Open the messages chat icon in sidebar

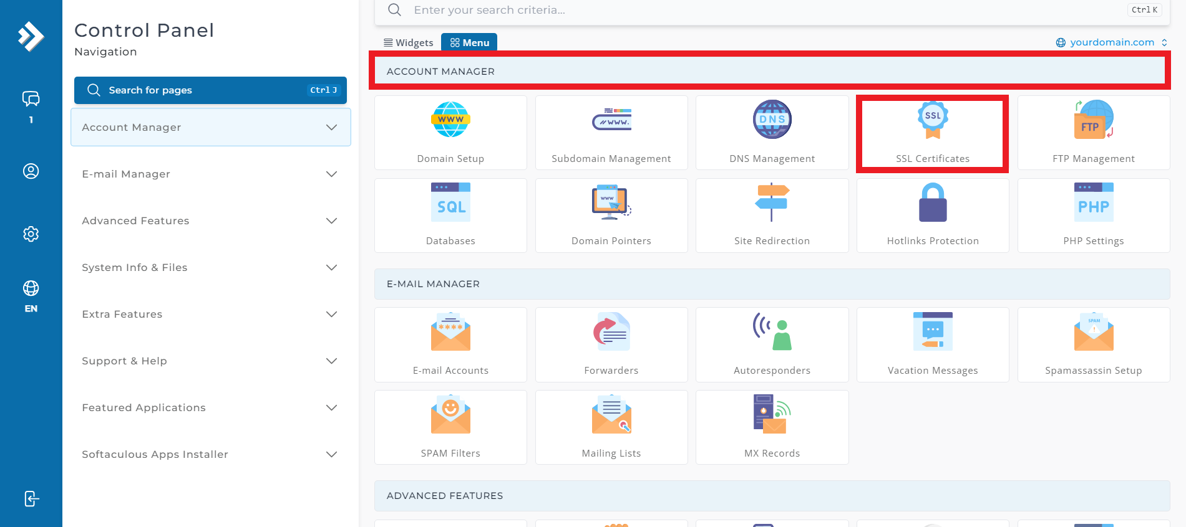click(31, 99)
